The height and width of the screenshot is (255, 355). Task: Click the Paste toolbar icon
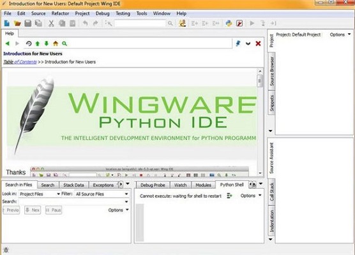(x=72, y=24)
